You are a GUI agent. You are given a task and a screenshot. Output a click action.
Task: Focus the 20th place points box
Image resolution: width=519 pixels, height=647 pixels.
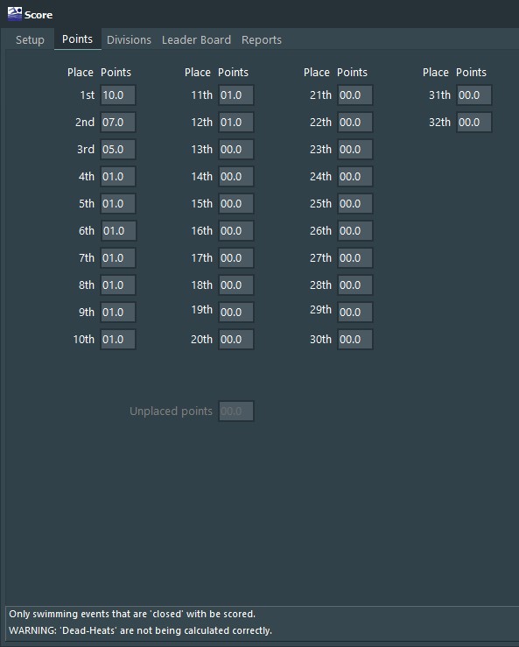pyautogui.click(x=236, y=340)
